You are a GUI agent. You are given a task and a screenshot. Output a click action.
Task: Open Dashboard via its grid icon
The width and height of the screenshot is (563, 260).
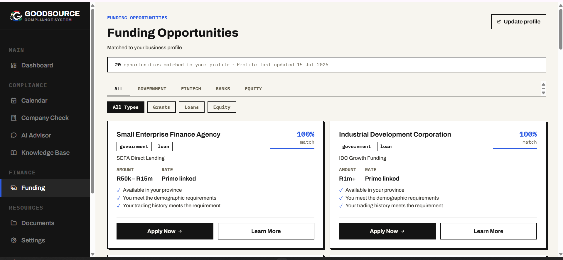[x=14, y=65]
